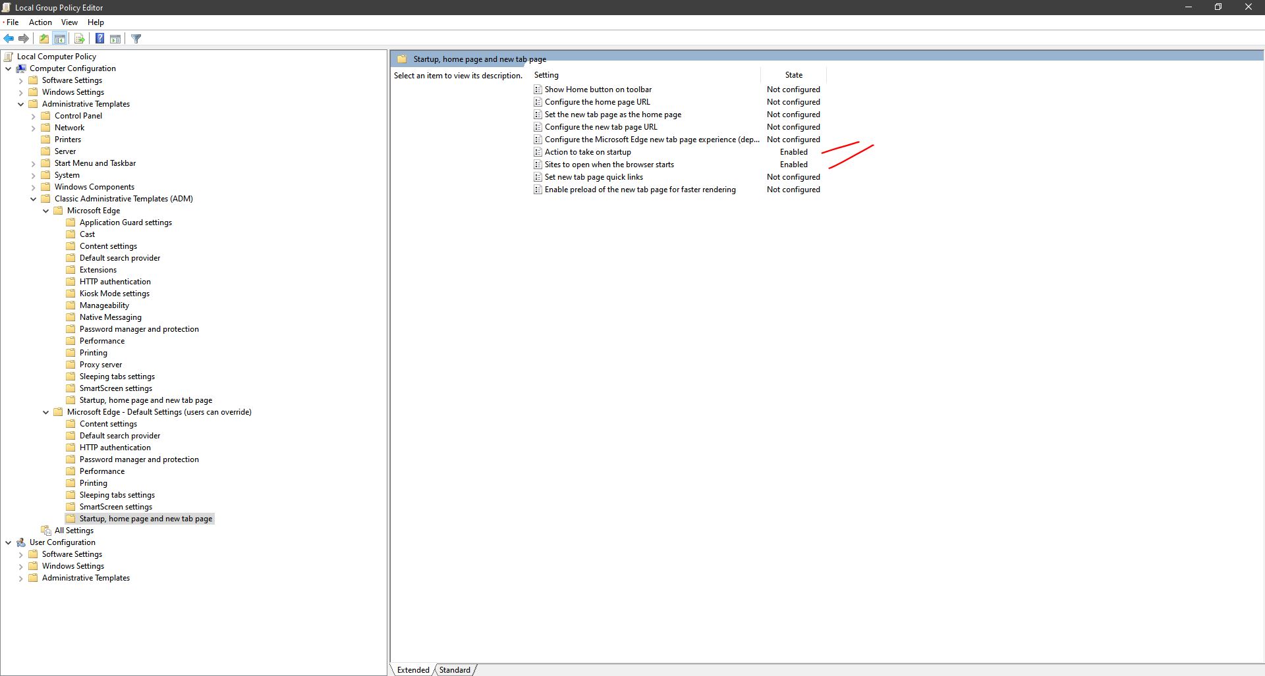Click the Local Computer Policy root icon
Image resolution: width=1265 pixels, height=676 pixels.
pyautogui.click(x=9, y=57)
